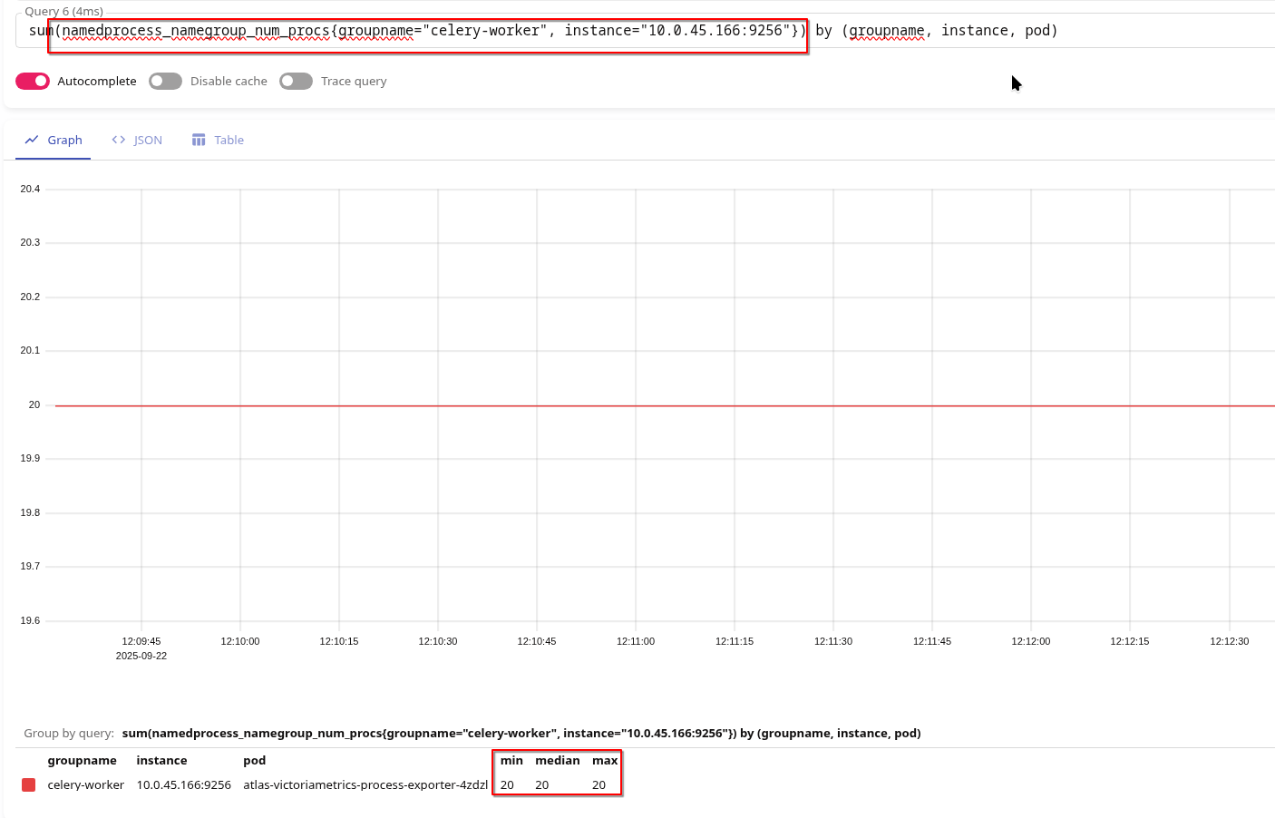This screenshot has height=818, width=1275.
Task: Click the min column header
Action: 511,761
